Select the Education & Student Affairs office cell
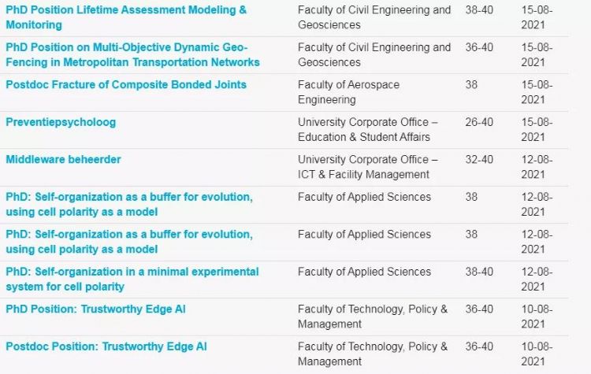The height and width of the screenshot is (374, 591). coord(367,130)
